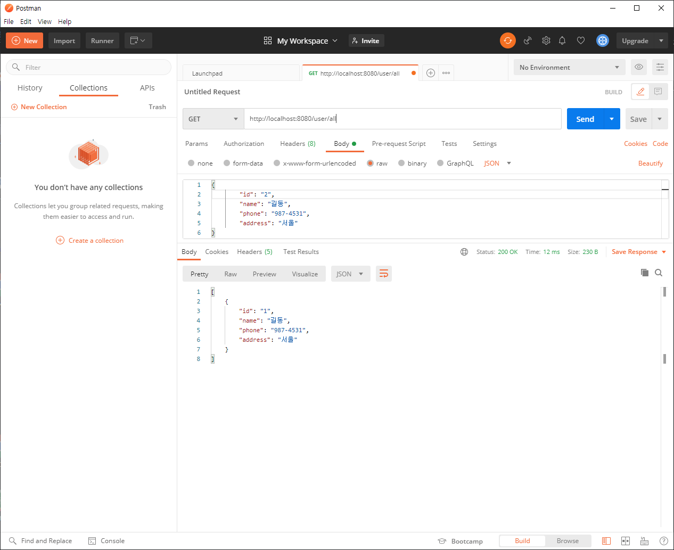Screen dimensions: 674x550
Task: Search the response with magnifier icon
Action: (x=659, y=273)
